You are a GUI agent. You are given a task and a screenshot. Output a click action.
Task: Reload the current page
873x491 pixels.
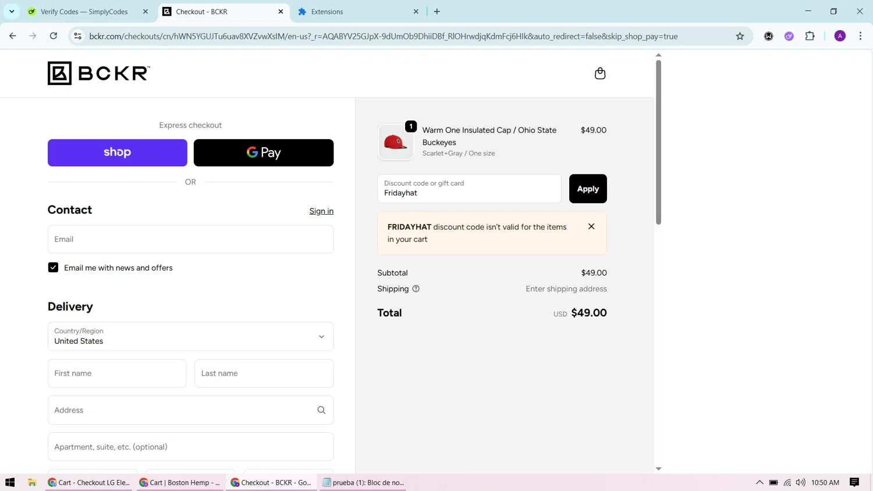54,36
